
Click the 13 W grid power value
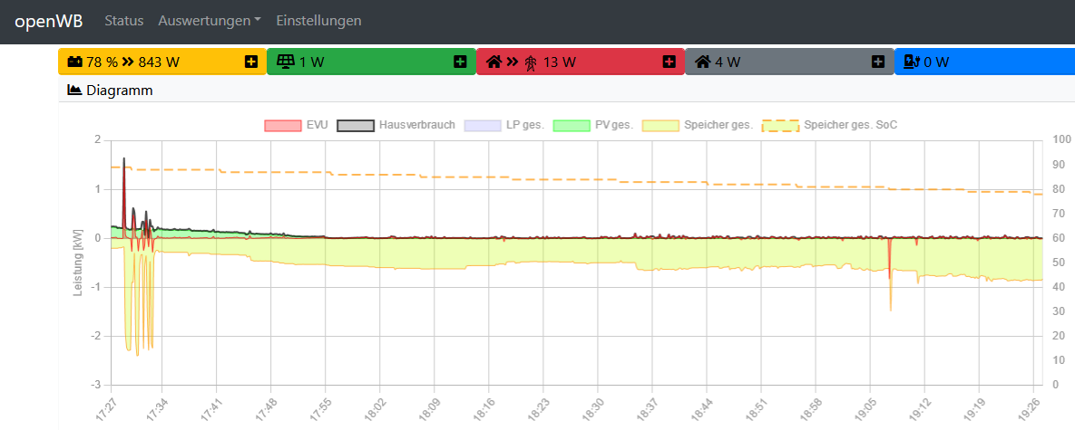coord(560,62)
